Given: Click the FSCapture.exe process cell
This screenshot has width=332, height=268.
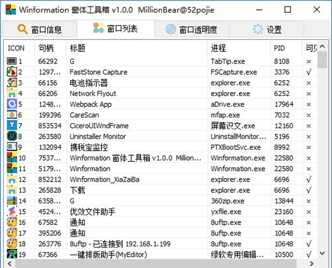Looking at the screenshot, I should [234, 72].
